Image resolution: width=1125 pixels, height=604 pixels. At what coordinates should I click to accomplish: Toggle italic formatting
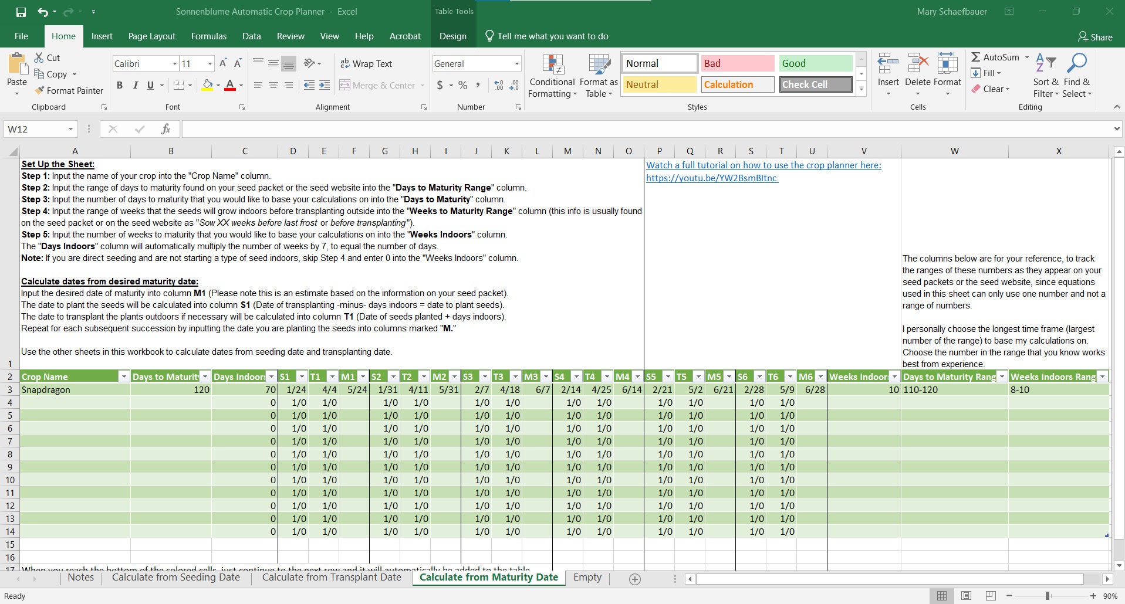pos(135,85)
